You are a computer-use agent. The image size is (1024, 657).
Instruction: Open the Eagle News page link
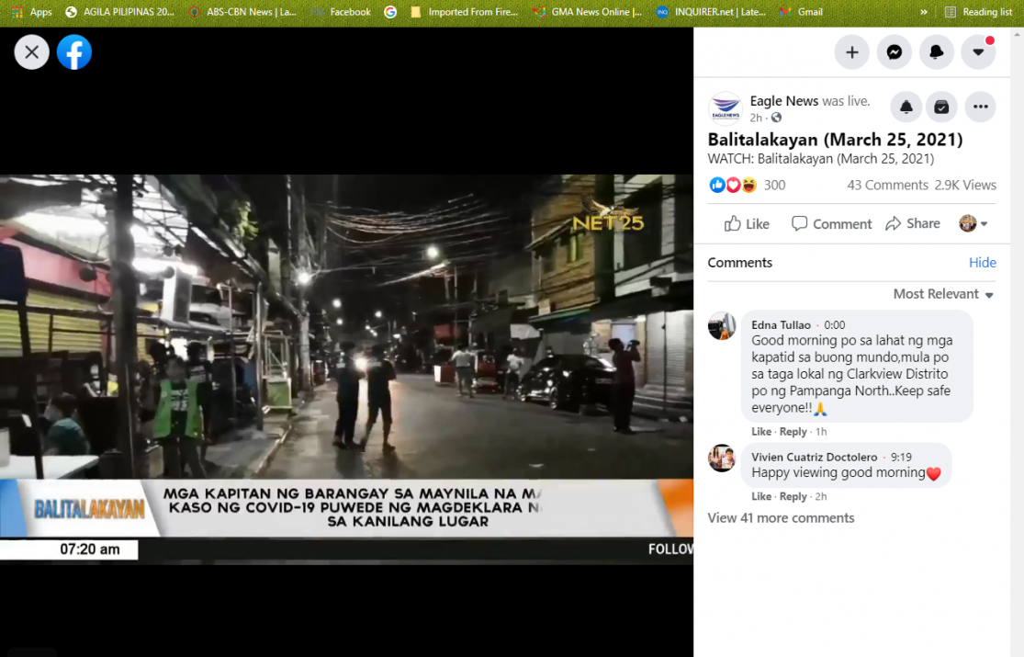pyautogui.click(x=783, y=101)
